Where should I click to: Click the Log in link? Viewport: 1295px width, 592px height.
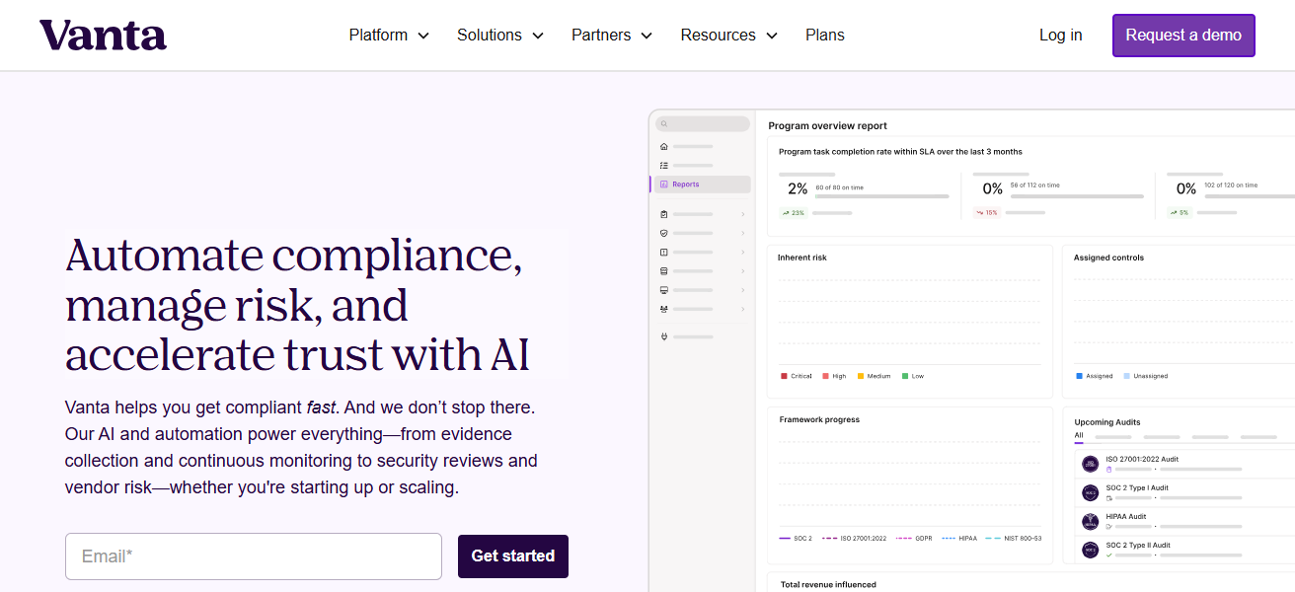pos(1060,36)
